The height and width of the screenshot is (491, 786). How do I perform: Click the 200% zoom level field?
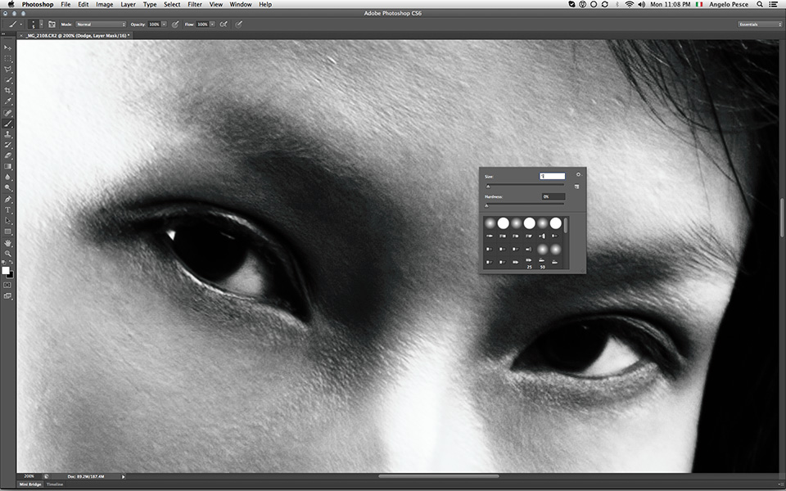29,476
